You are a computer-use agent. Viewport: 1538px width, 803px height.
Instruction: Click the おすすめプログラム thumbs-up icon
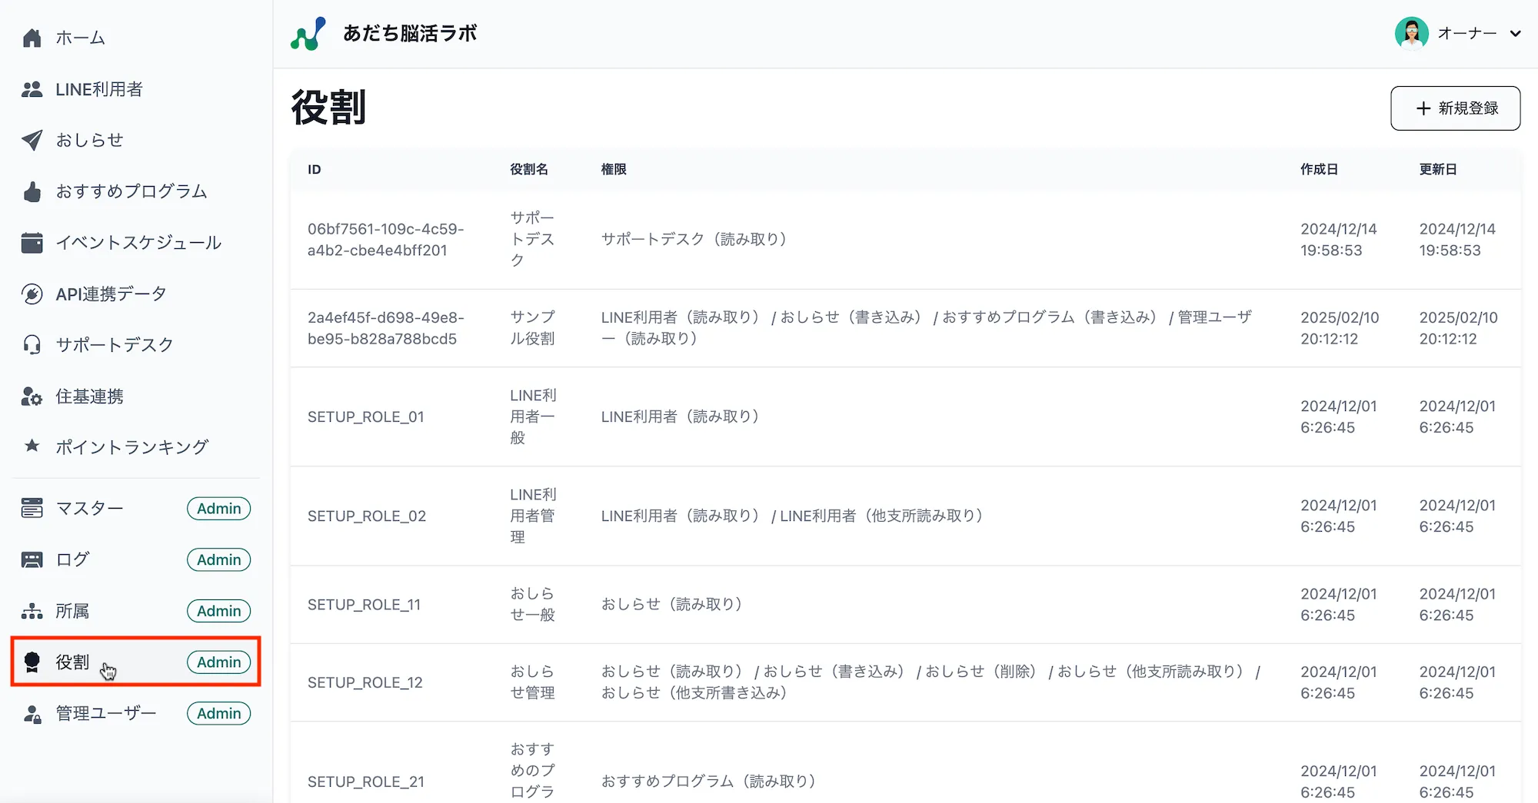pos(32,191)
